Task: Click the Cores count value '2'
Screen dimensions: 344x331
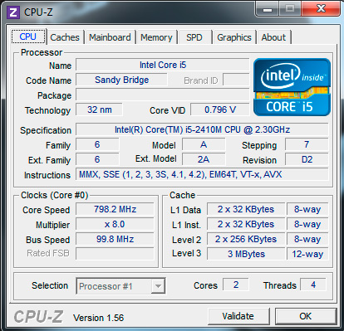Action: click(236, 285)
